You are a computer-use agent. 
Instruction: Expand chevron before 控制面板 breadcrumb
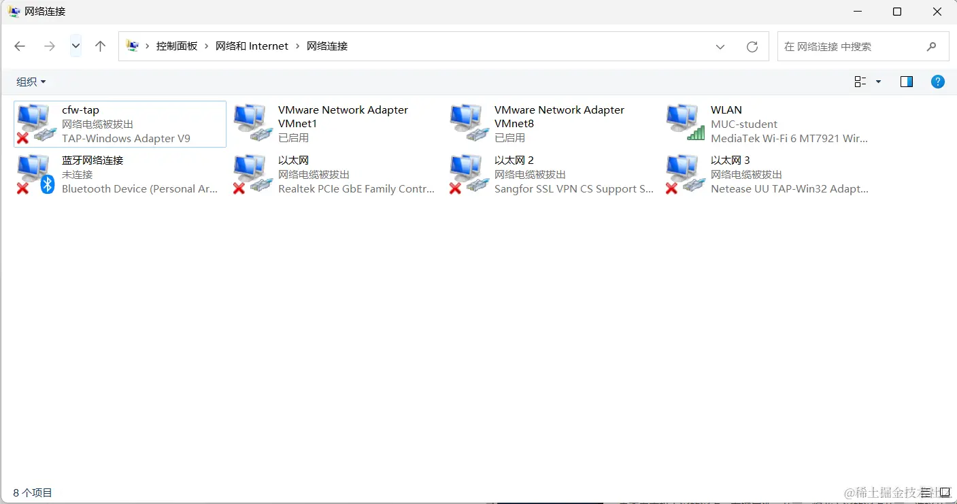[x=148, y=46]
